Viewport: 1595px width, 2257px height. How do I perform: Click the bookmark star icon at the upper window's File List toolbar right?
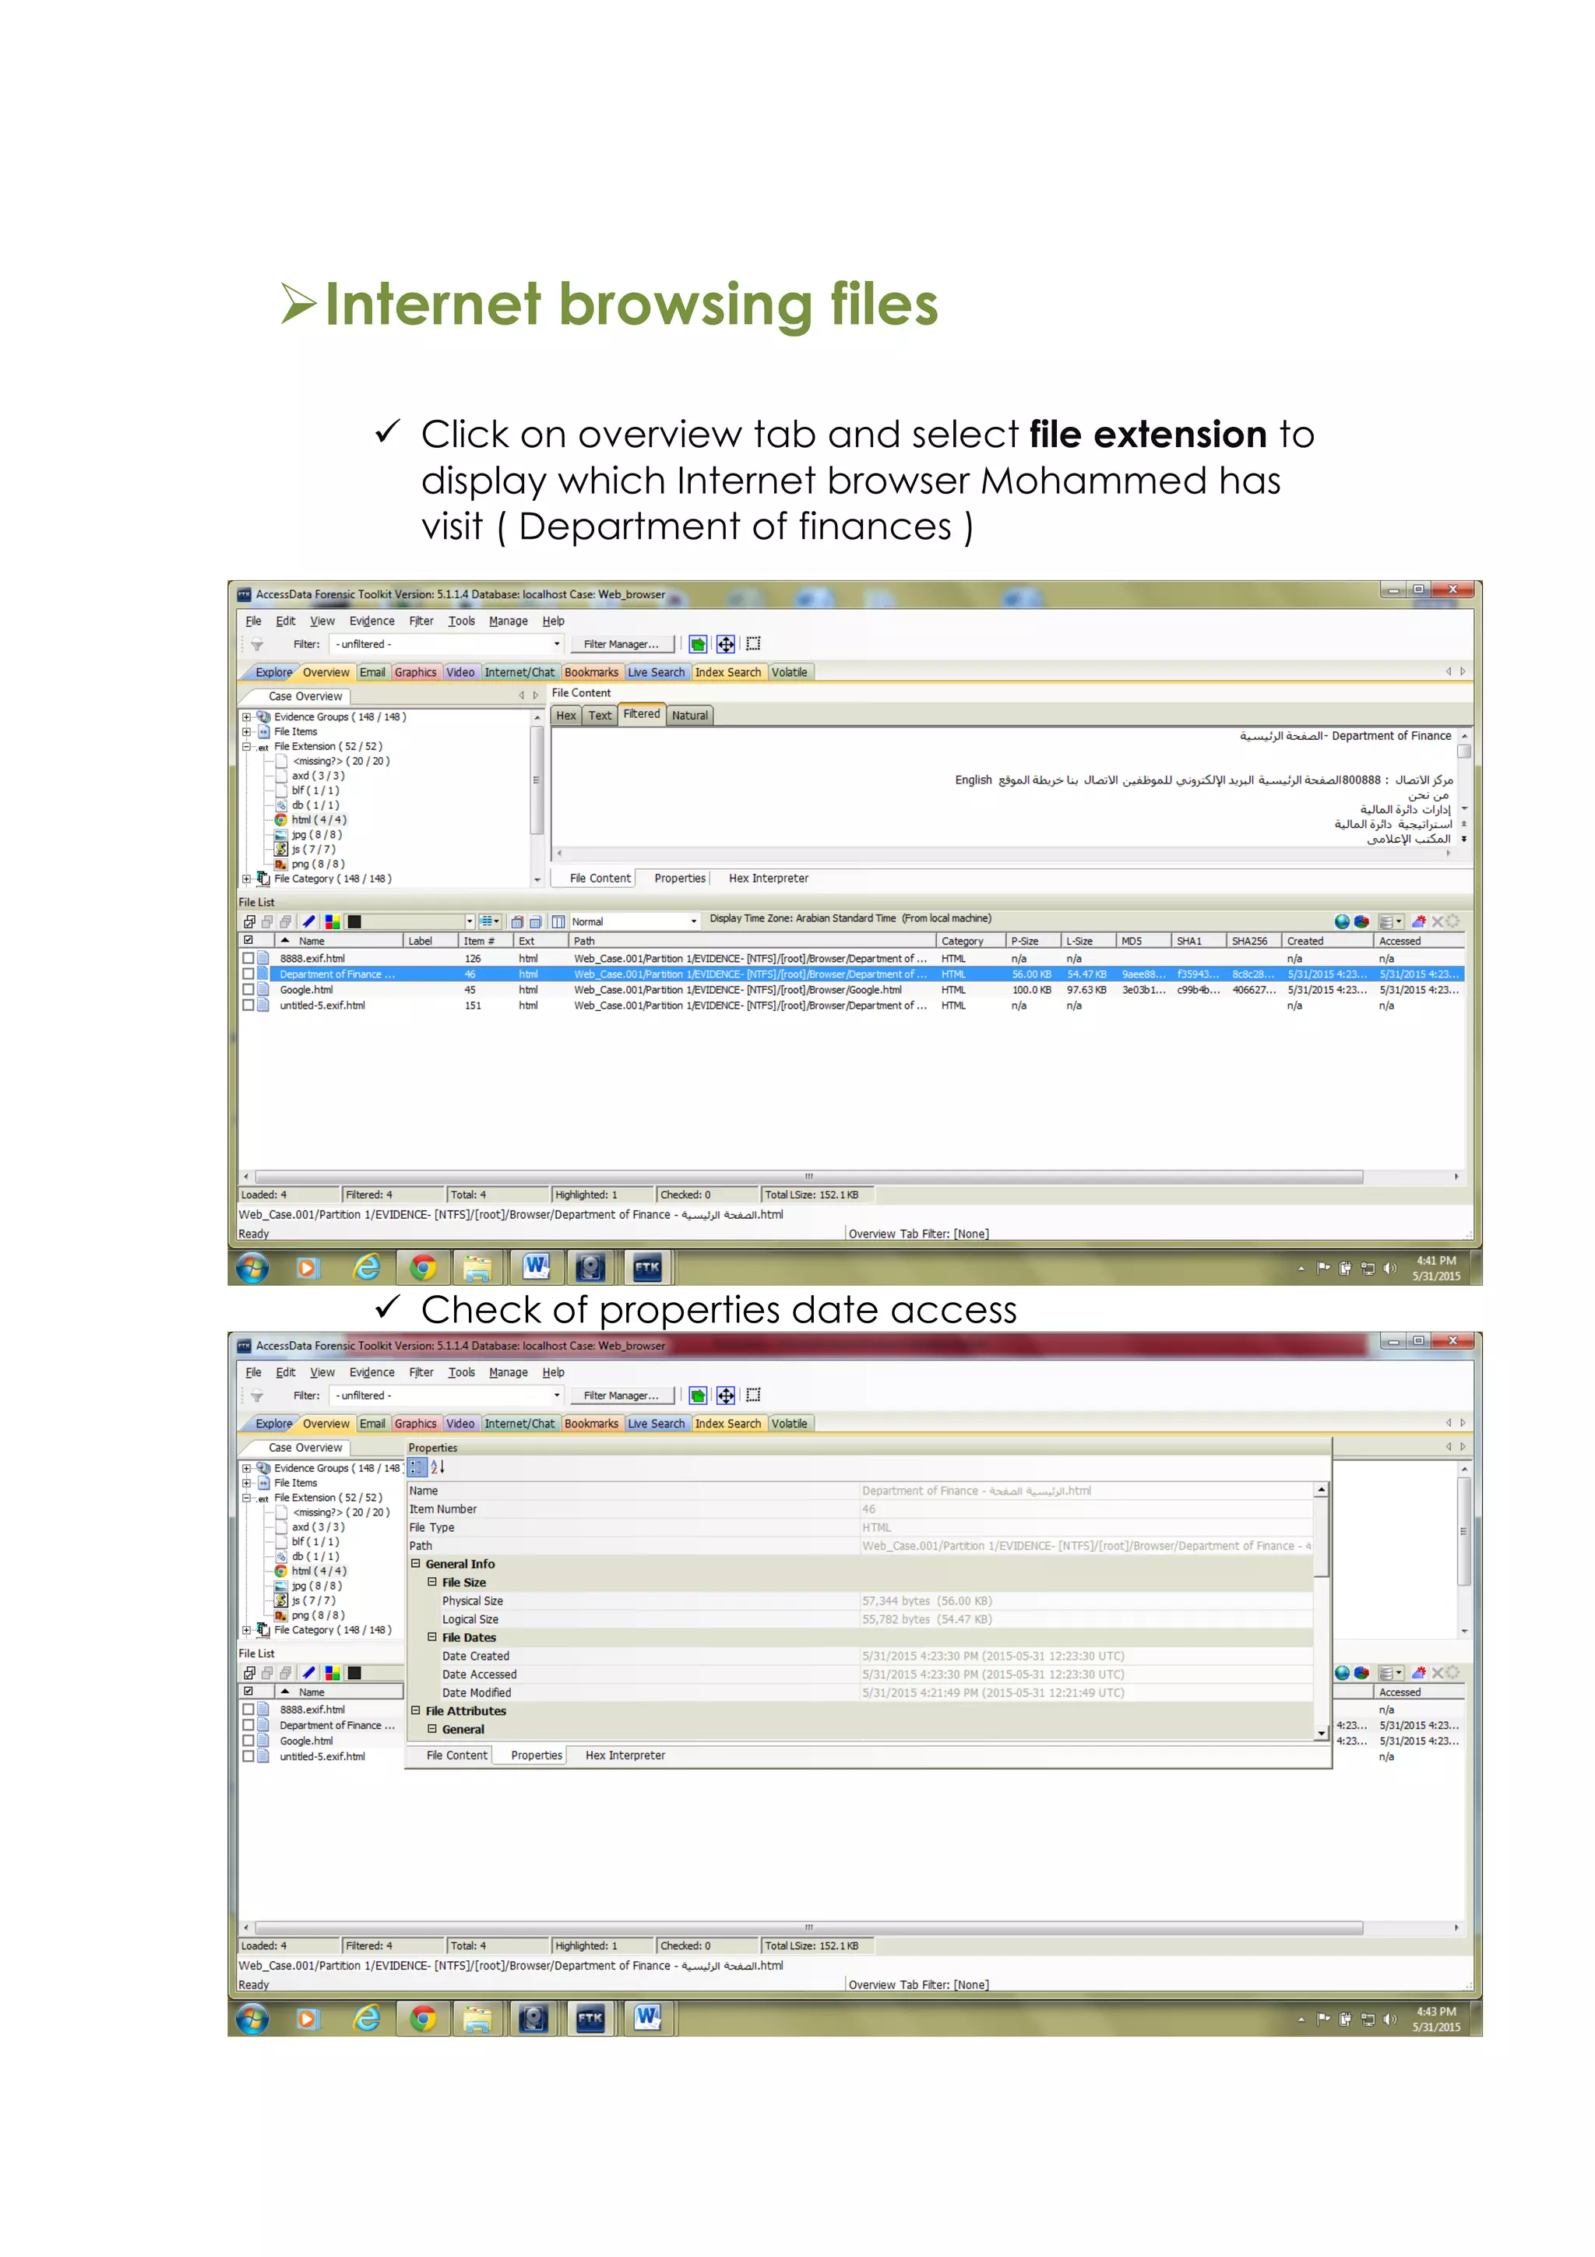click(x=1418, y=921)
